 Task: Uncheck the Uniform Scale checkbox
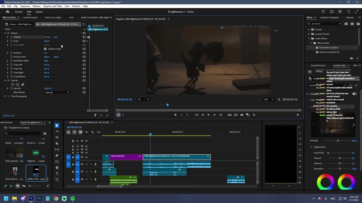(x=45, y=49)
